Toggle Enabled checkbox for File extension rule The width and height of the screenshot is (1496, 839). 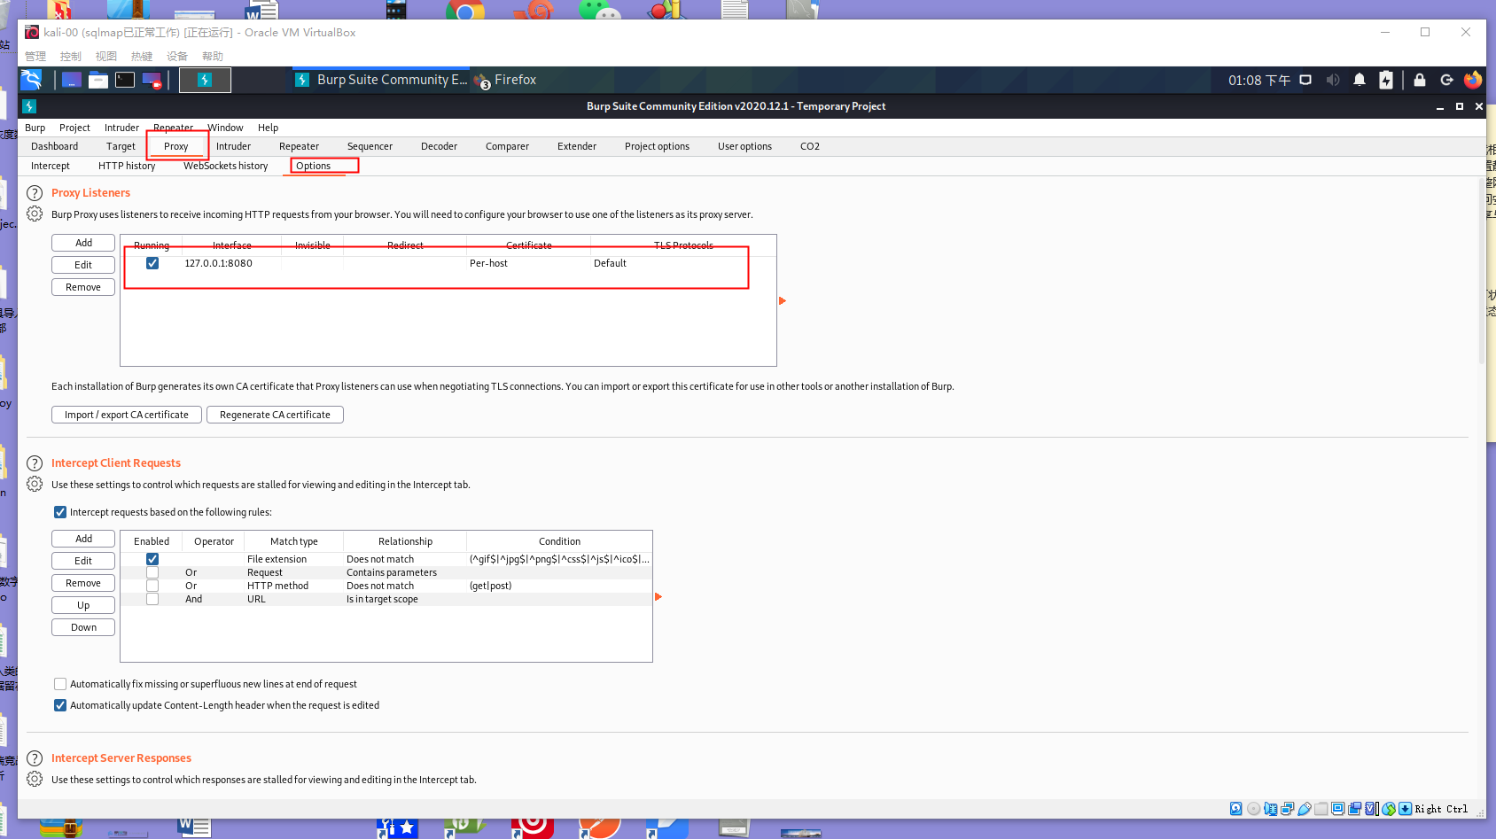click(x=152, y=559)
